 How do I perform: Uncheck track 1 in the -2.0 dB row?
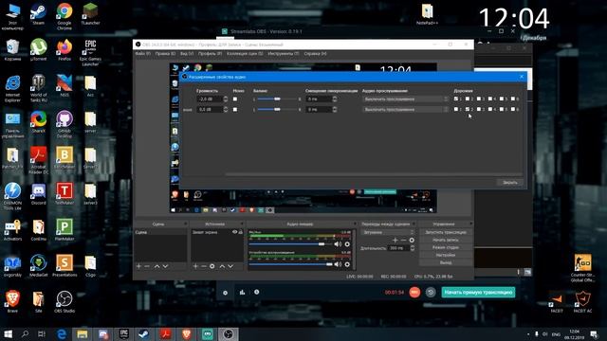[x=456, y=99]
